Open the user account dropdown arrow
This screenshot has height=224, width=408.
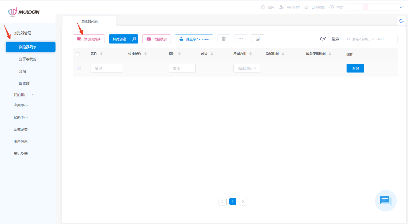pos(401,7)
